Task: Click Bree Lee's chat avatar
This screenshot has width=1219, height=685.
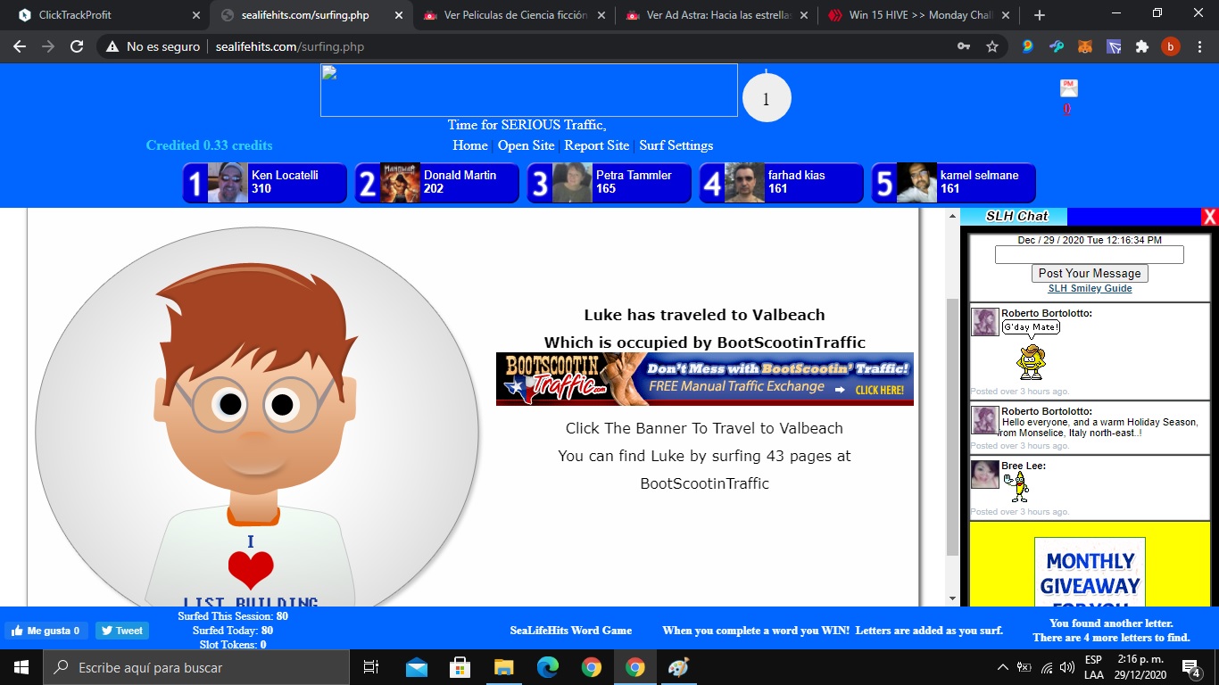Action: point(984,475)
